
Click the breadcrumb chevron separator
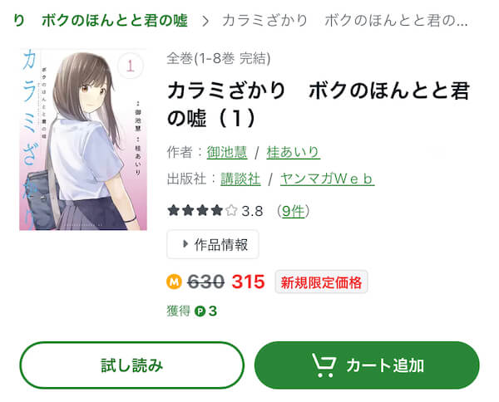[205, 22]
